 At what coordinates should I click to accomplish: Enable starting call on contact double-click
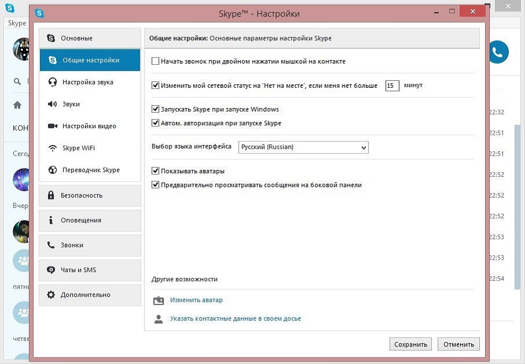coord(156,61)
